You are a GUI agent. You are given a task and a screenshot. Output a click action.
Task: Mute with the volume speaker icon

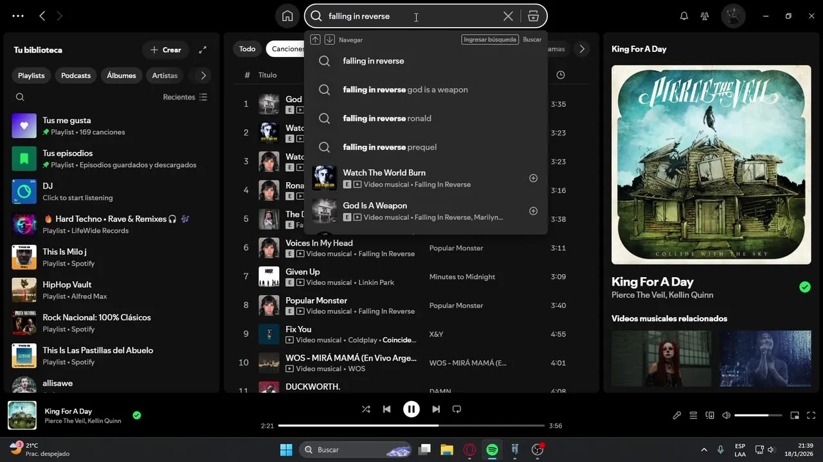point(726,415)
